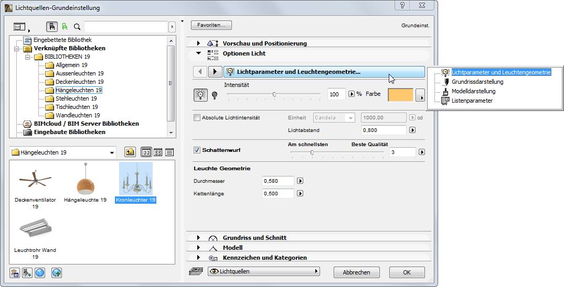This screenshot has height=287, width=564.
Task: Switch to list view of objects
Action: tap(169, 152)
